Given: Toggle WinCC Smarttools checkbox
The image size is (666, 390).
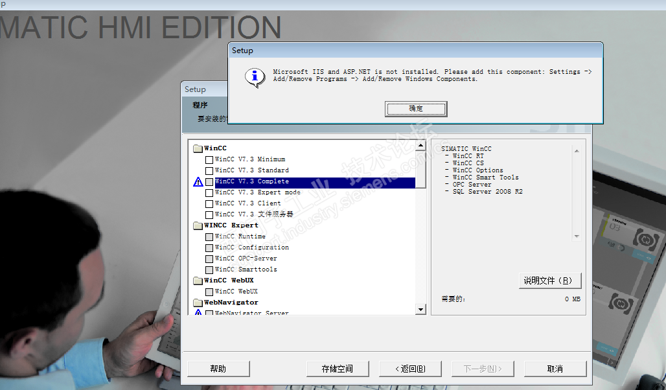Looking at the screenshot, I should 209,270.
